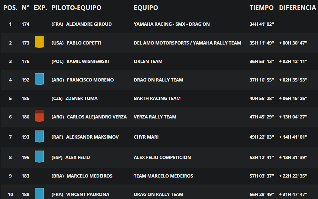The height and width of the screenshot is (199, 318).
Task: Select rider Kamil Wisniewski
Action: pyautogui.click(x=88, y=61)
